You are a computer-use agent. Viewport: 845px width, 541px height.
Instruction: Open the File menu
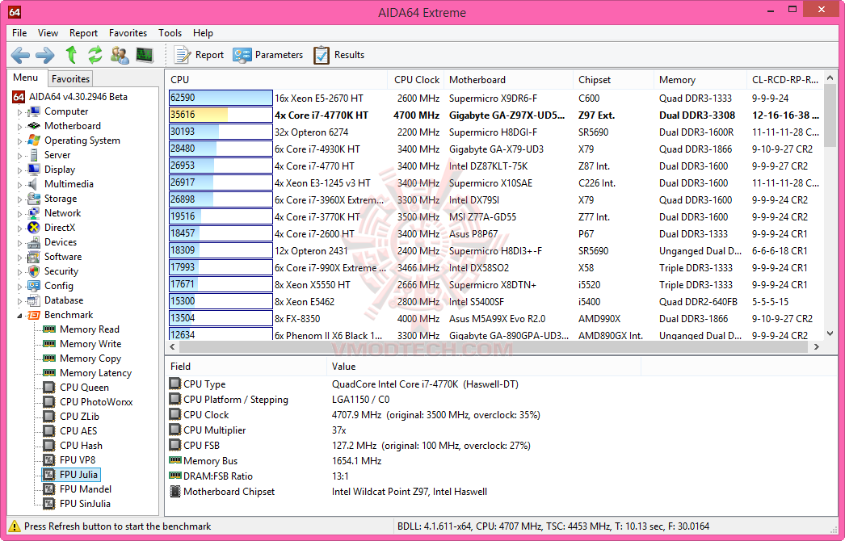19,33
